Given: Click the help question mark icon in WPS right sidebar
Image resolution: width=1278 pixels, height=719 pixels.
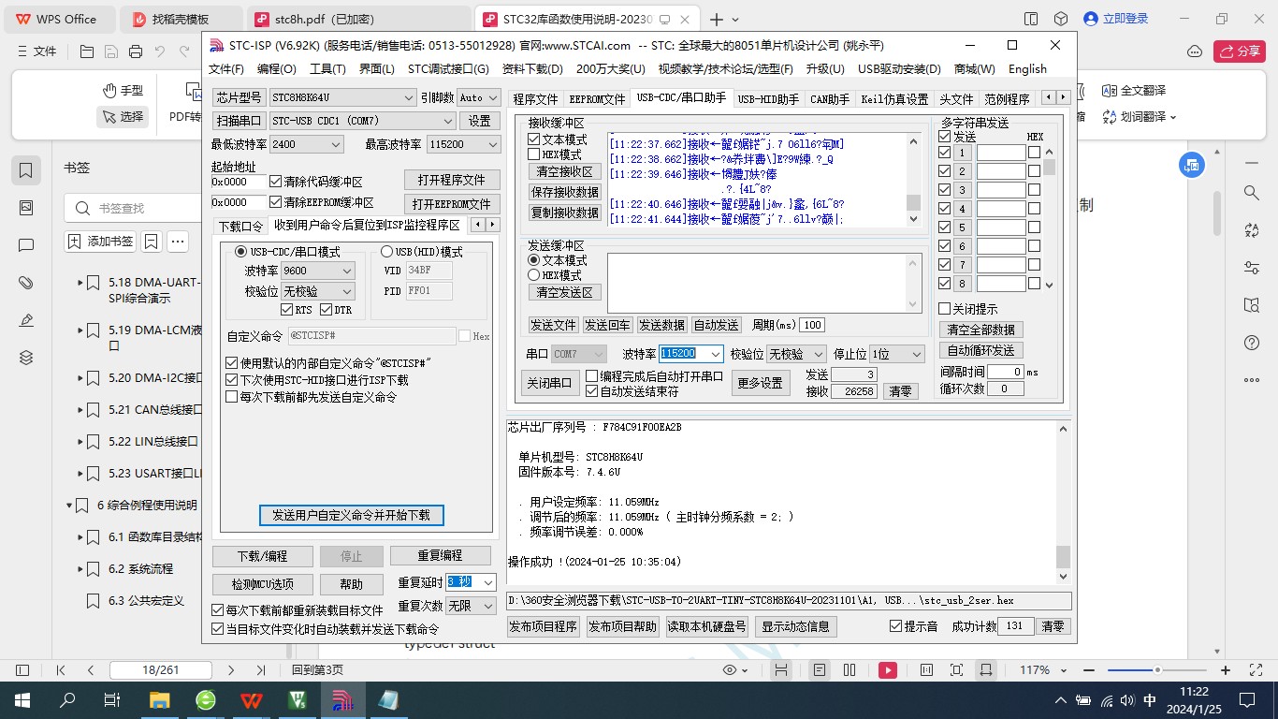Looking at the screenshot, I should (x=1252, y=343).
